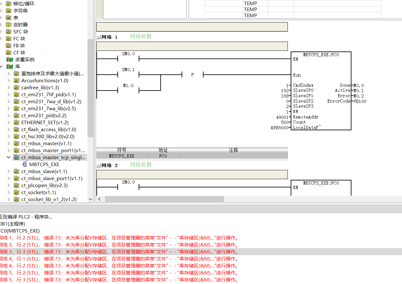The width and height of the screenshot is (402, 284).
Task: Click the ct_socket(v1.1) library folder icon
Action: (x=17, y=193)
